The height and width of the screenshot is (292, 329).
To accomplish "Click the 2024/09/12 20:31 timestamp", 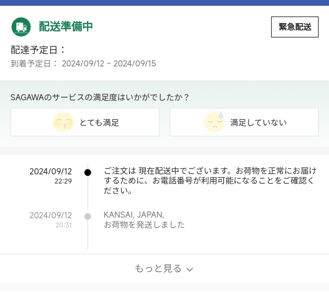I will pos(51,220).
